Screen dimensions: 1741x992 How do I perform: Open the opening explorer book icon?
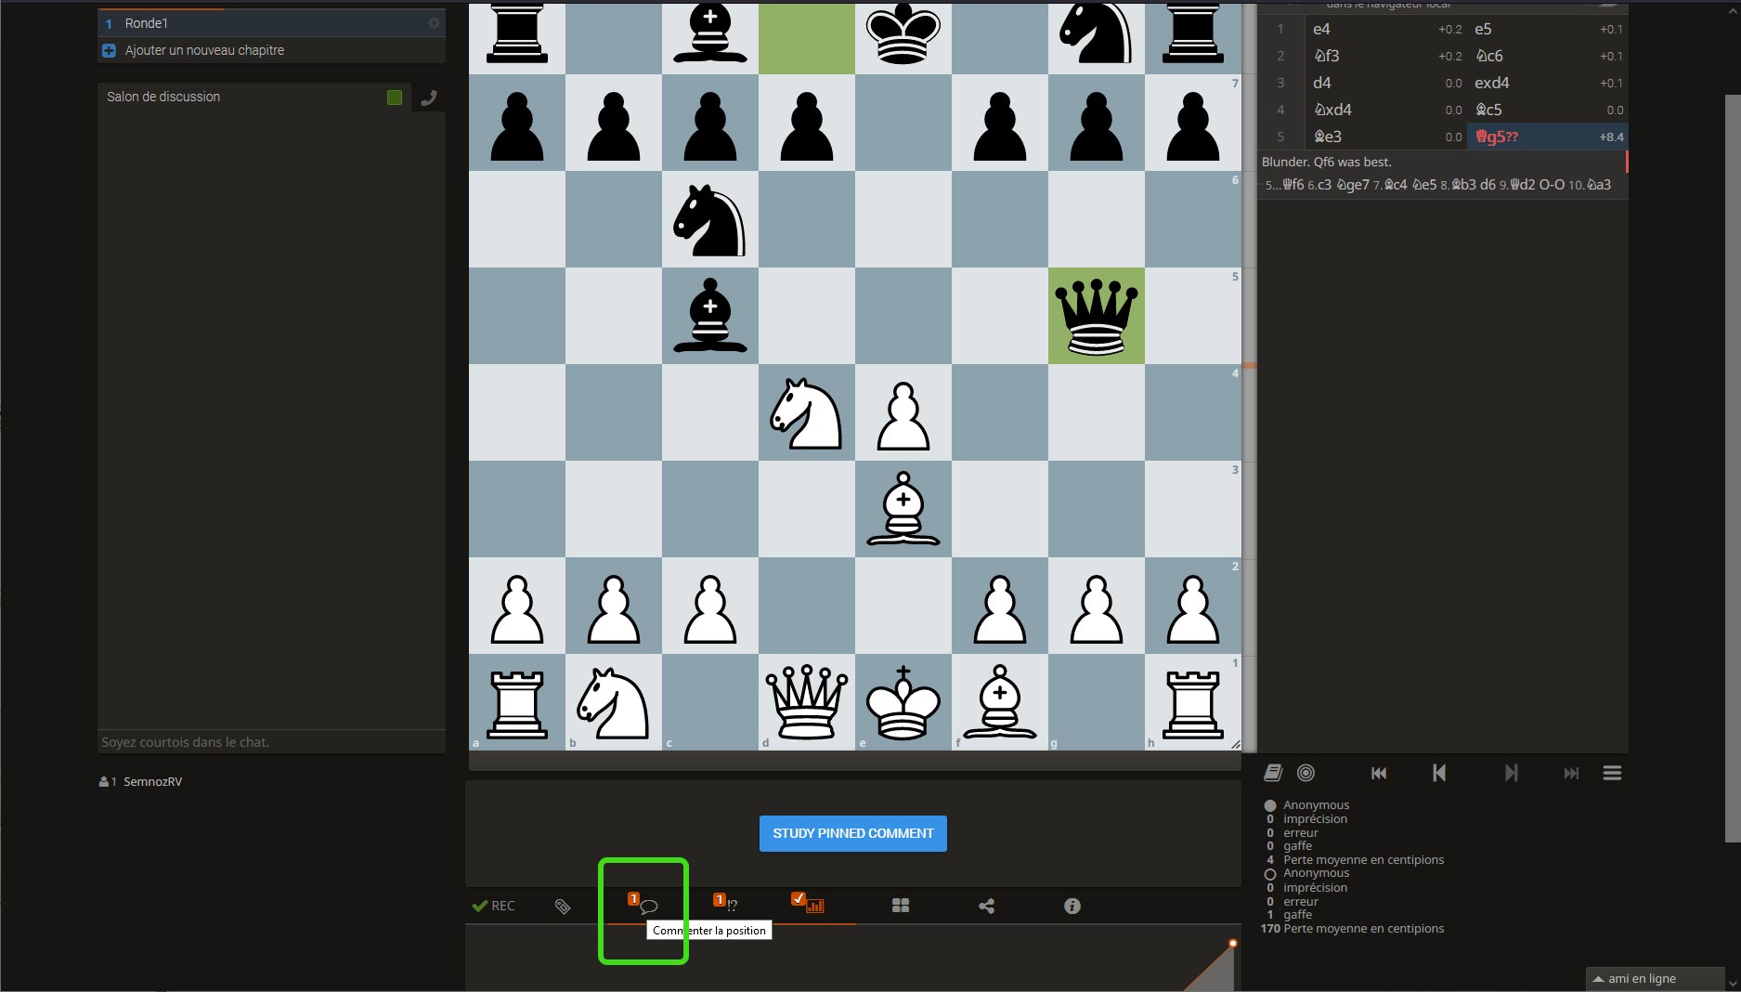point(1273,773)
